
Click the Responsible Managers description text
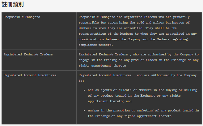pyautogui.click(x=137, y=31)
